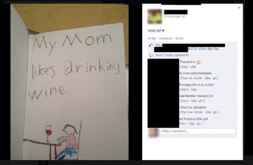
Task: Click the My Mom likes drinking wine photo
Action: pos(70,82)
